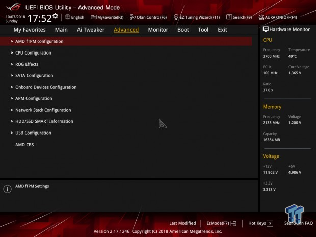This screenshot has width=316, height=237.
Task: Expand HDD/SSD SMART Information arrow
Action: [x=12, y=121]
